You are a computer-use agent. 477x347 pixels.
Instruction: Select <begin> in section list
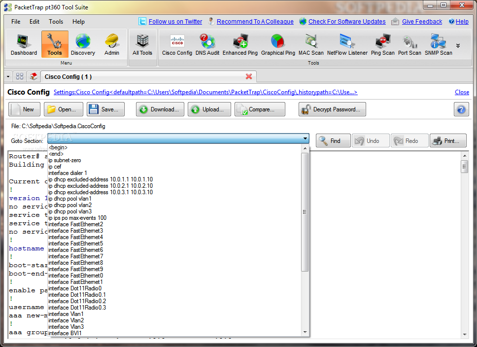tap(174, 147)
